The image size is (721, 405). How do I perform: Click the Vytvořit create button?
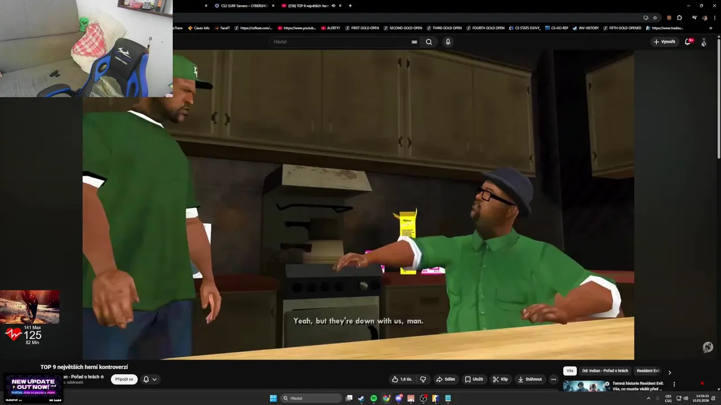pyautogui.click(x=664, y=42)
